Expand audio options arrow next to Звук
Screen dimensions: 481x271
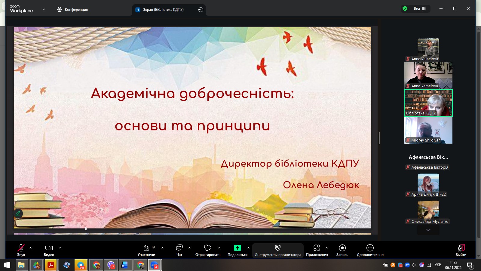(x=31, y=248)
